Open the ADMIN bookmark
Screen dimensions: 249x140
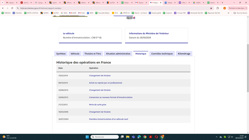click(45, 13)
